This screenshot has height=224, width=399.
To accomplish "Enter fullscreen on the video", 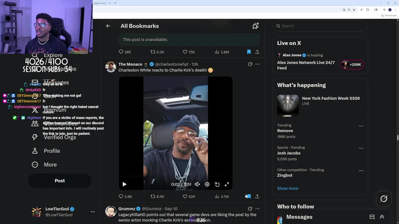I will (227, 184).
